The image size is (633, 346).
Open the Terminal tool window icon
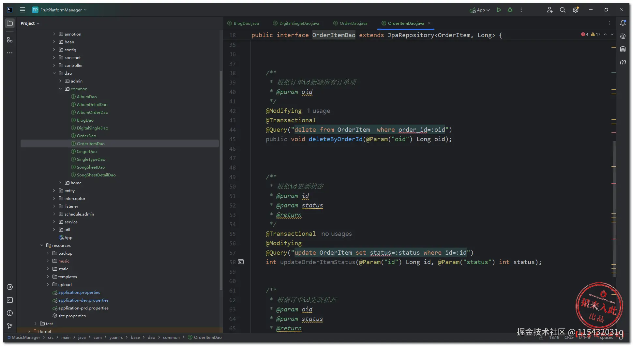point(10,300)
